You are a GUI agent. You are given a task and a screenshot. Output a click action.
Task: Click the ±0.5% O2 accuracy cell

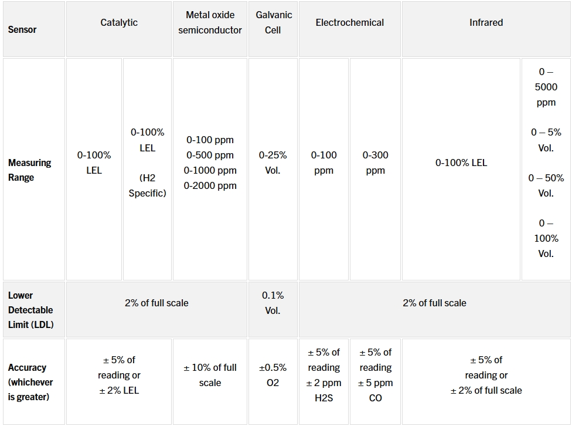tap(273, 375)
